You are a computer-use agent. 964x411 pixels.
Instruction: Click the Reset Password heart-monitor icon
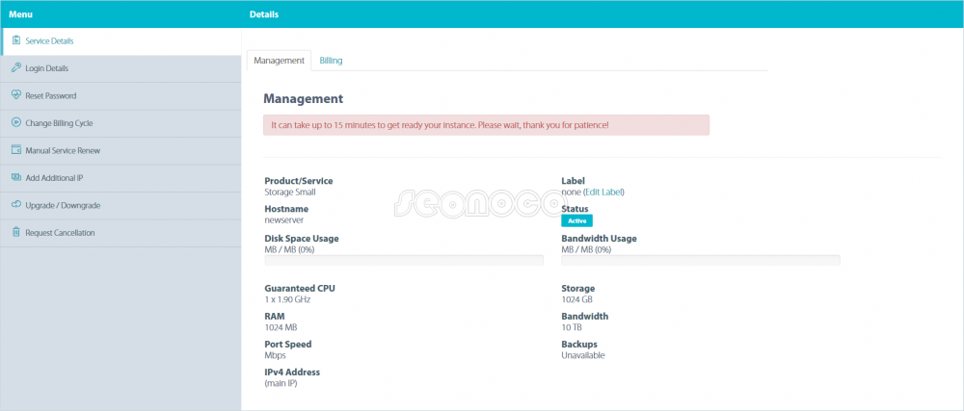click(x=16, y=95)
